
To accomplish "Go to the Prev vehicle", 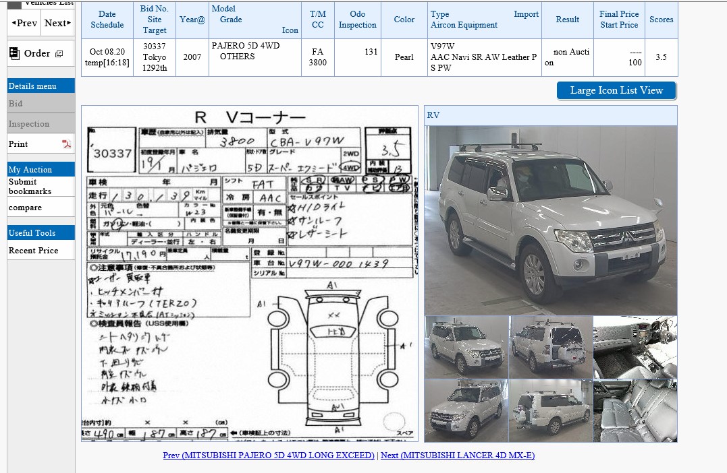I will click(24, 23).
